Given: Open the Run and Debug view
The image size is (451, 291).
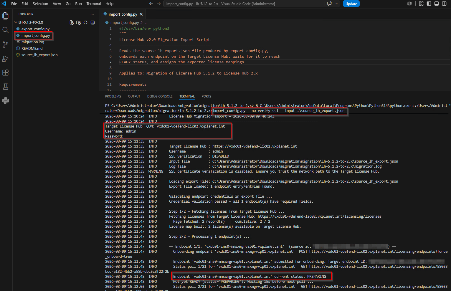Looking at the screenshot, I should tap(5, 58).
